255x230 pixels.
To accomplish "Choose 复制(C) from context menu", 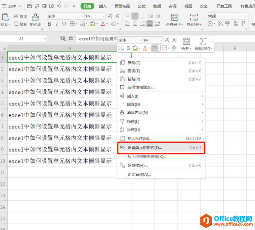I will point(162,63).
